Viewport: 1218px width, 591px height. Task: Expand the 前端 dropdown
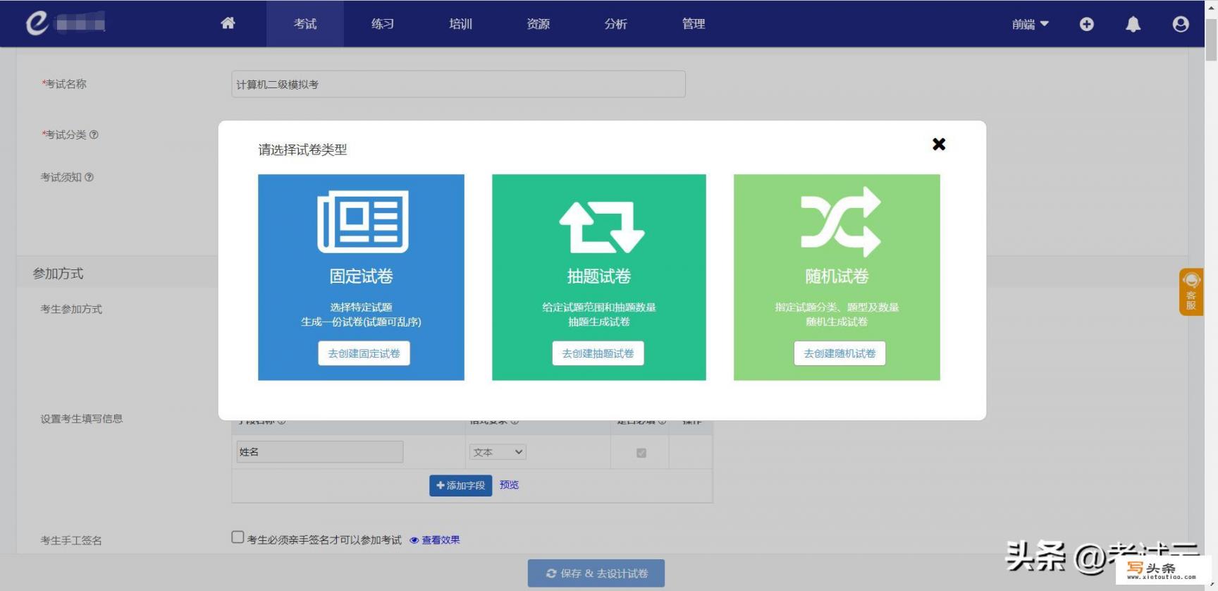click(x=1030, y=24)
